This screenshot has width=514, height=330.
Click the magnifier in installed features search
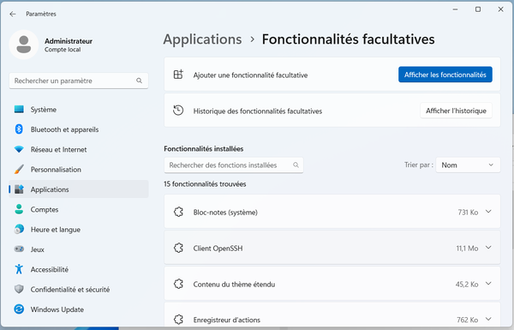(296, 165)
